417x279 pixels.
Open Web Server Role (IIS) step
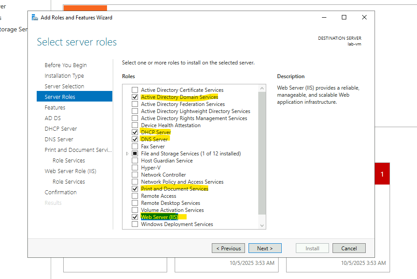(x=70, y=171)
